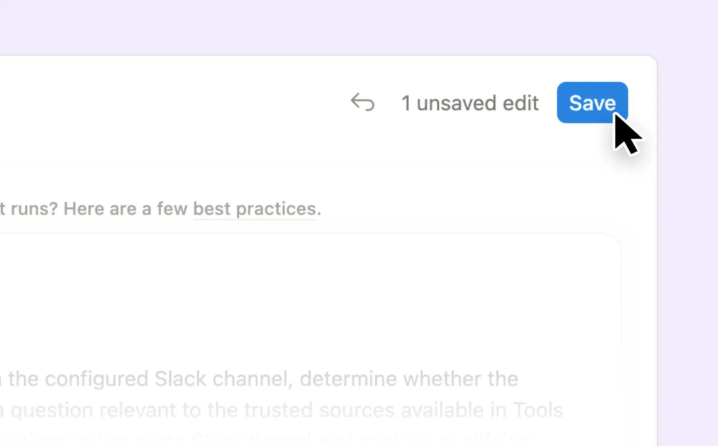Click the undo arrow icon
Image resolution: width=718 pixels, height=446 pixels.
[x=362, y=102]
